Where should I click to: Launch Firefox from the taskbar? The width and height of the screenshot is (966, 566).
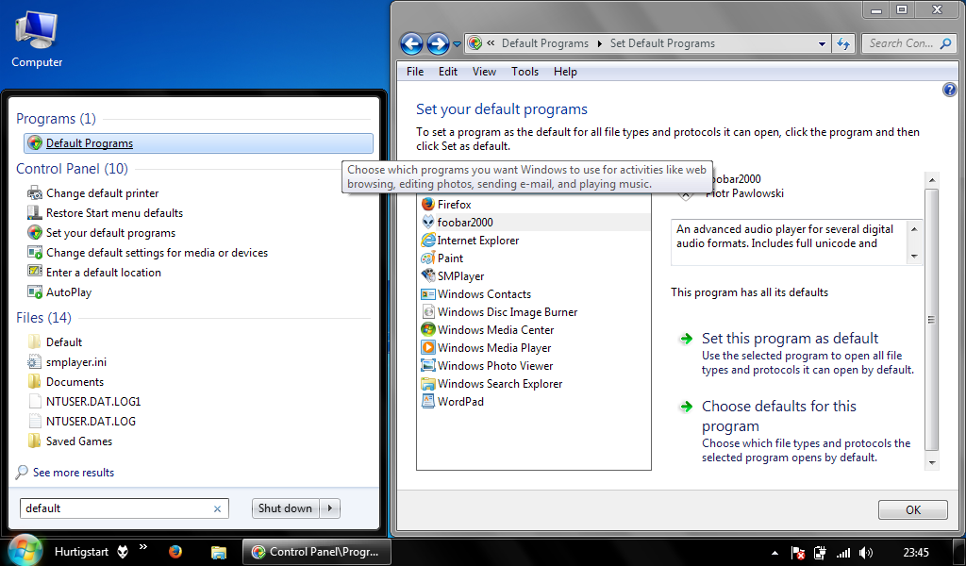175,552
